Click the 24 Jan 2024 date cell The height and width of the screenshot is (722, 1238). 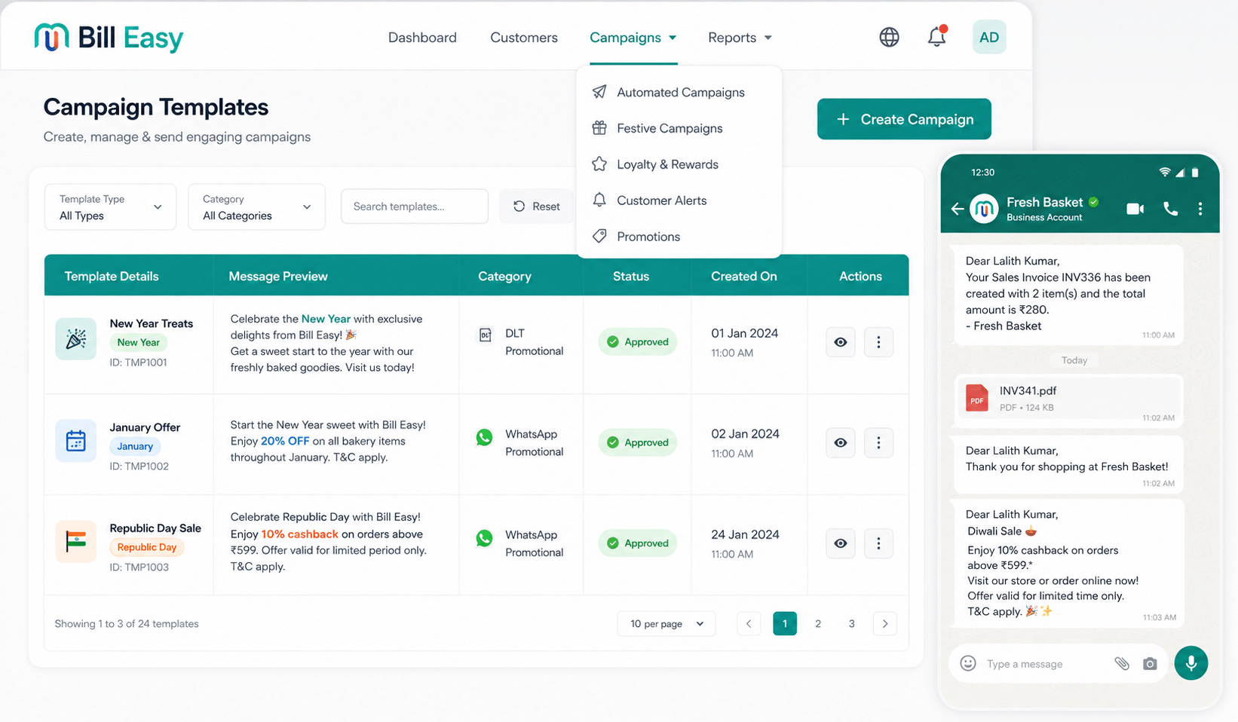point(745,534)
